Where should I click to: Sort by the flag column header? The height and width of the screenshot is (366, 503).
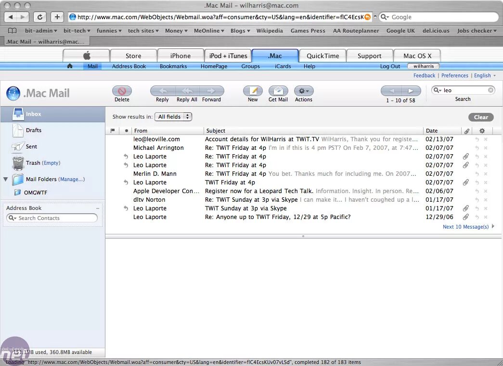[113, 131]
